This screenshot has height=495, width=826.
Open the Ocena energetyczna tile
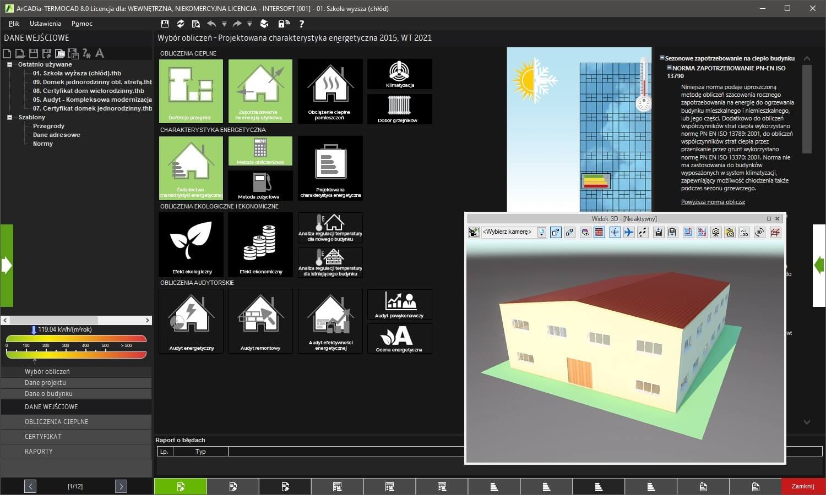[x=400, y=338]
